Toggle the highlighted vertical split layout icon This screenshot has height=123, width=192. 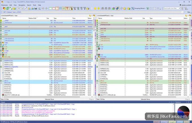point(57,8)
